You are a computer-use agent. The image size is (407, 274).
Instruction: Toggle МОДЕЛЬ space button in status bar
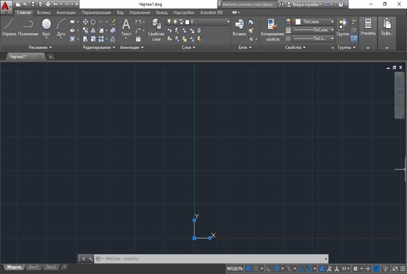(234, 268)
